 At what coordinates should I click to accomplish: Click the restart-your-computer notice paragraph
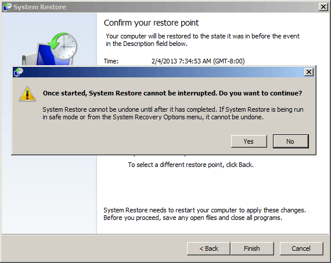(204, 214)
